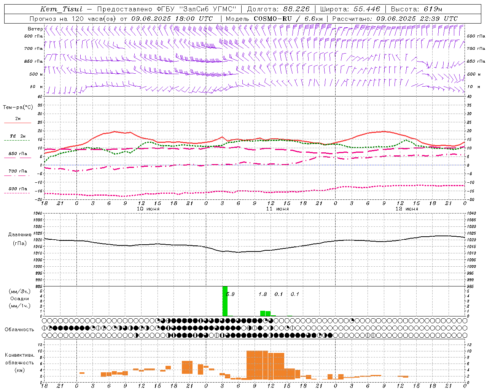
Task: Click the "Модель COSMO-RU / 6.6км" text
Action: [x=274, y=19]
